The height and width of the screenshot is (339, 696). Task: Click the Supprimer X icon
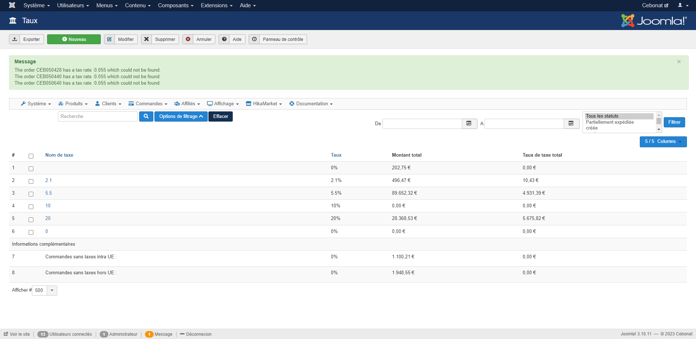pyautogui.click(x=146, y=39)
